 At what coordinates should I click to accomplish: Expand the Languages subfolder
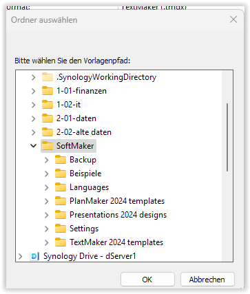(x=47, y=187)
